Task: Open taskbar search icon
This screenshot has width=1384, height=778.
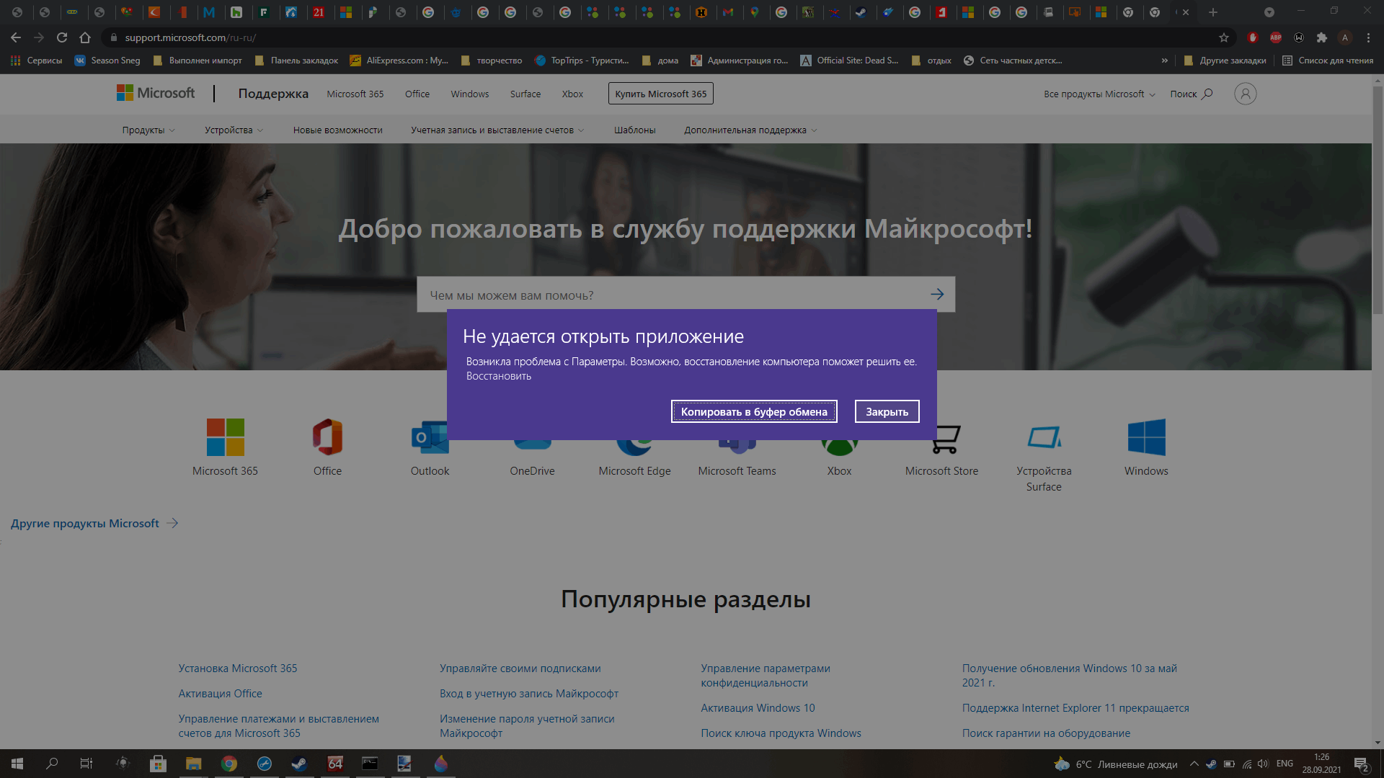Action: coord(52,764)
